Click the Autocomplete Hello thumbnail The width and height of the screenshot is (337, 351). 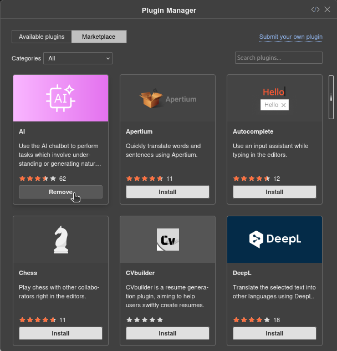pos(274,99)
